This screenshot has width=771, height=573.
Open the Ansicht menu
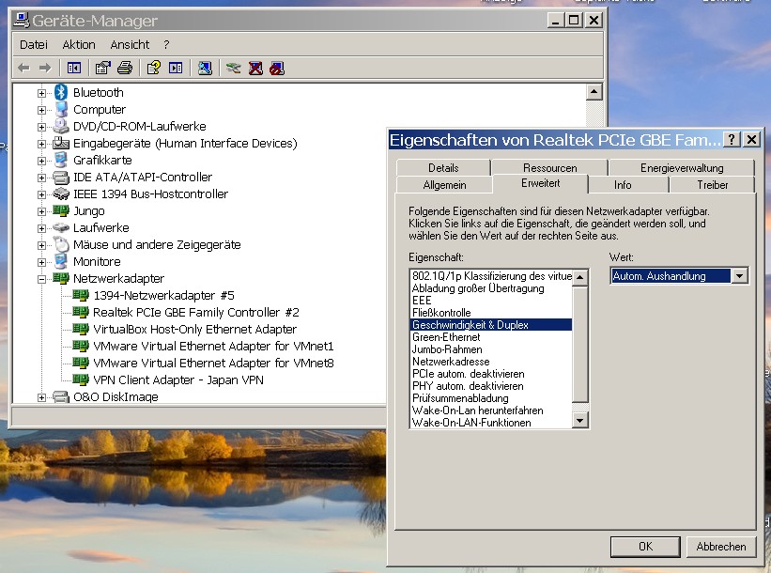(x=130, y=45)
